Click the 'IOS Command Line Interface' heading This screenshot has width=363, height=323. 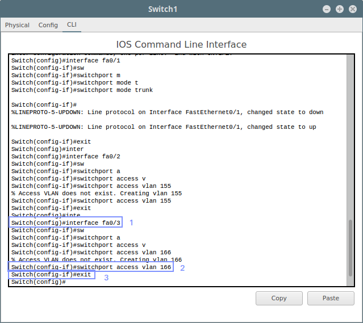(x=181, y=44)
